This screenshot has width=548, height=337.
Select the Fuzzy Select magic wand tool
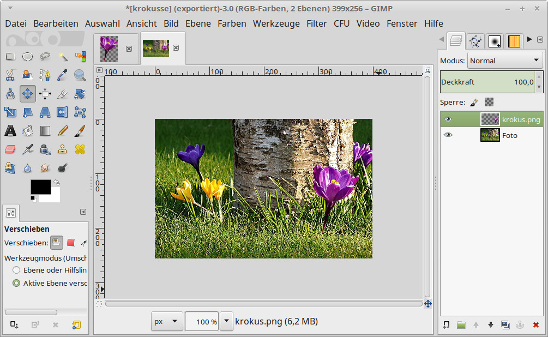tap(63, 56)
